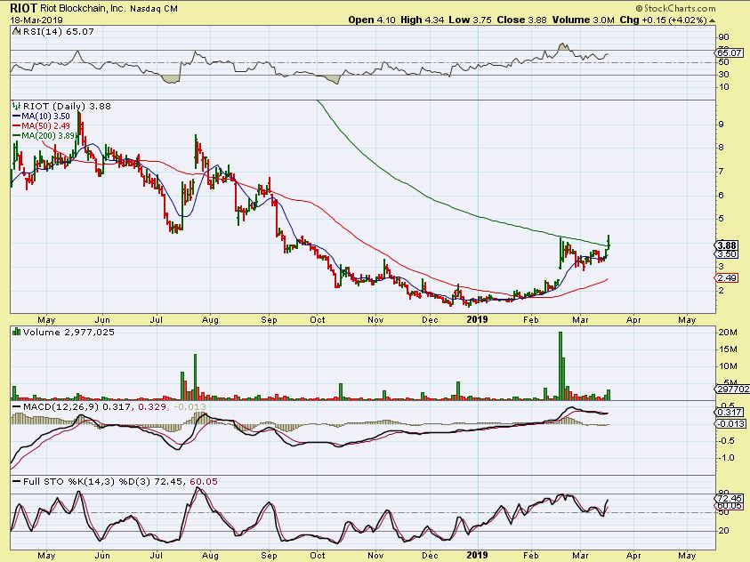Click the -0.013 histogram tag on right axis

730,424
